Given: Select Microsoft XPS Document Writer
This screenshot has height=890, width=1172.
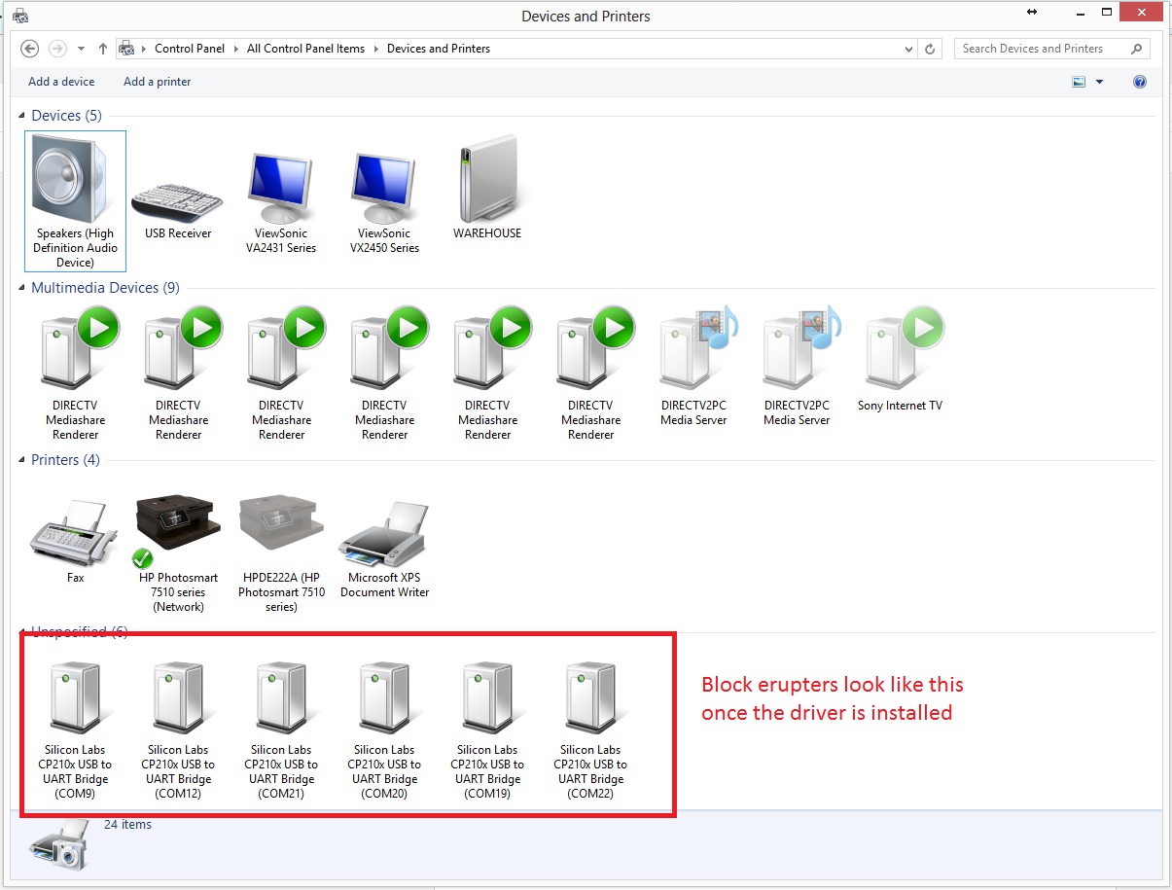Looking at the screenshot, I should (x=384, y=548).
